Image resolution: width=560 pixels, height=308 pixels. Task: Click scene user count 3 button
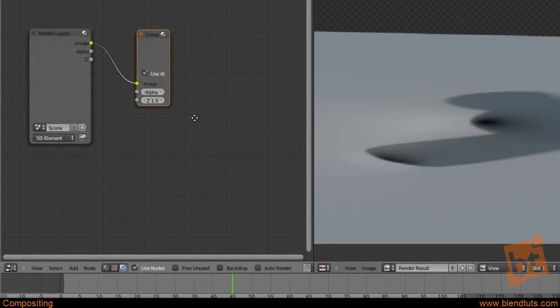coord(73,128)
